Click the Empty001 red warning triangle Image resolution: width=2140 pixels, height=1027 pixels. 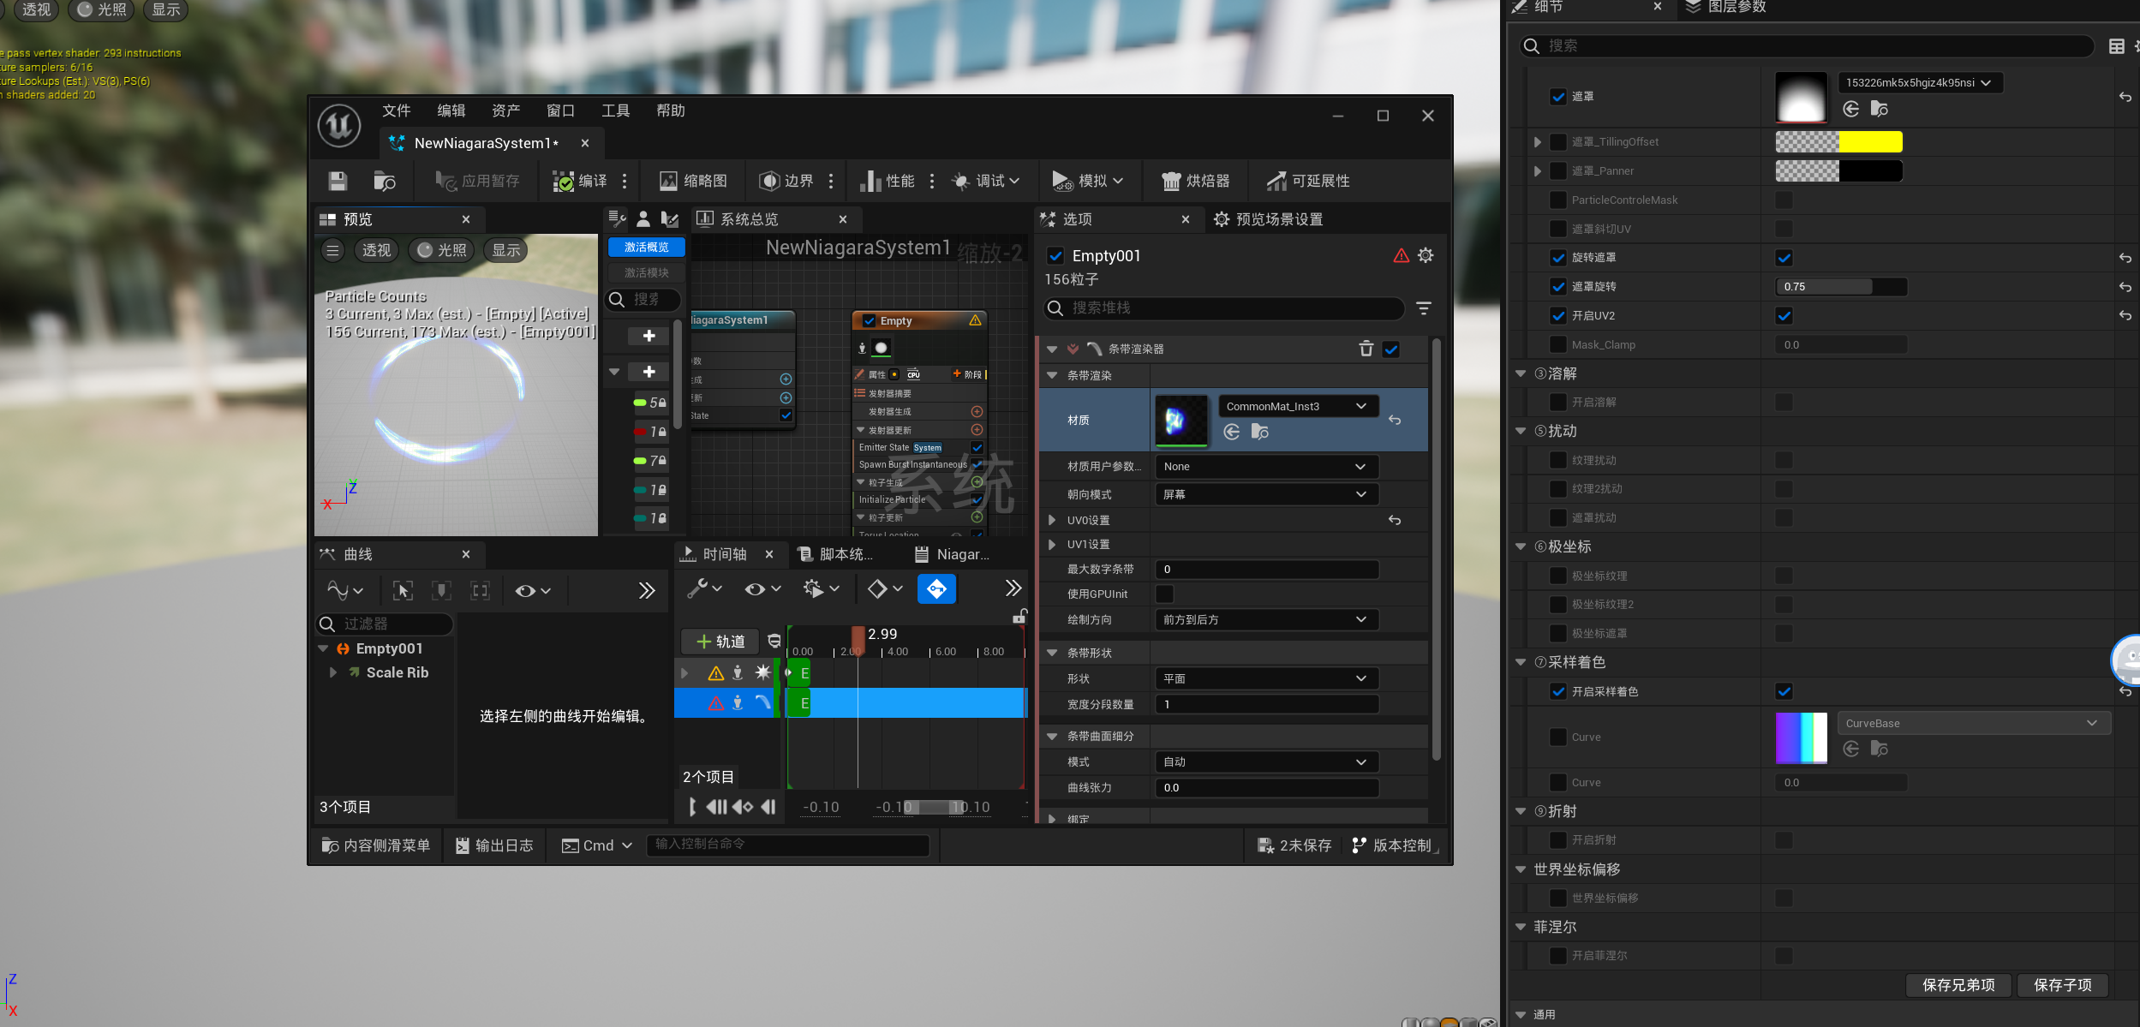pos(1402,255)
